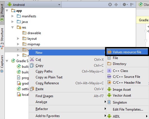Viewport: 149px width, 119px height.
Task: Open the Refactor submenu
Action: click(67, 109)
